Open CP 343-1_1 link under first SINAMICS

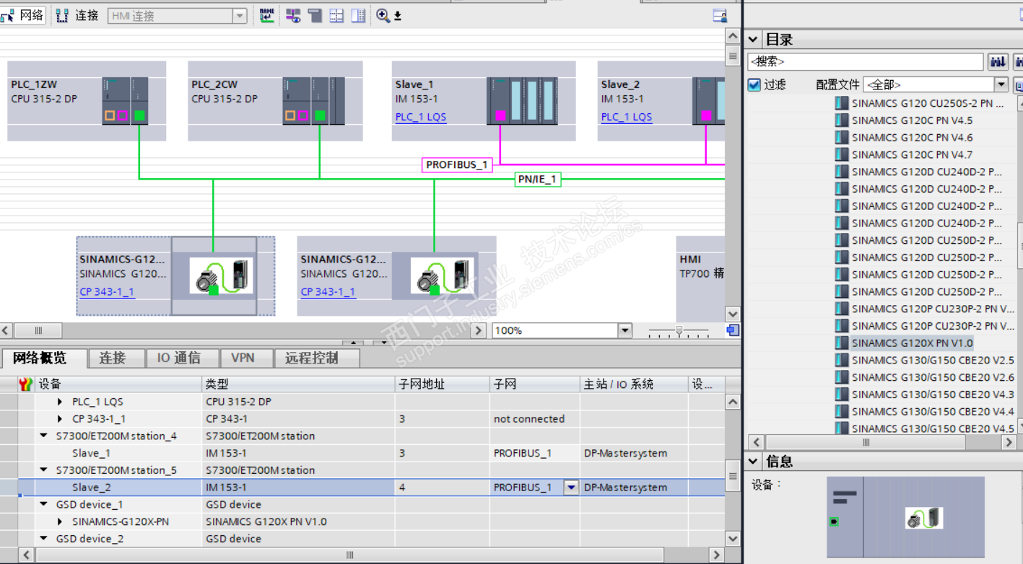[x=107, y=292]
